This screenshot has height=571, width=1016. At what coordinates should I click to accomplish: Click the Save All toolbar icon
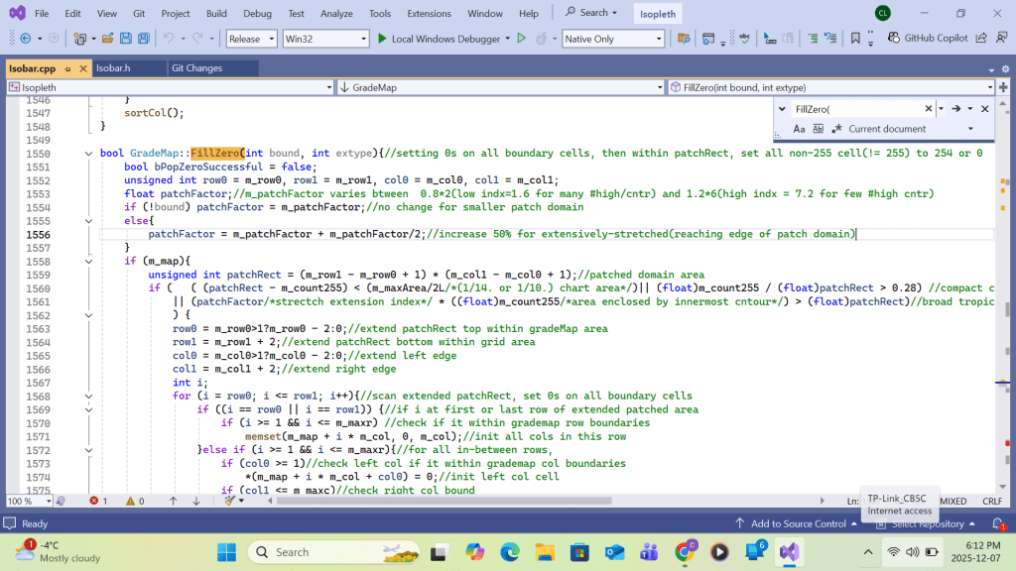(x=144, y=39)
